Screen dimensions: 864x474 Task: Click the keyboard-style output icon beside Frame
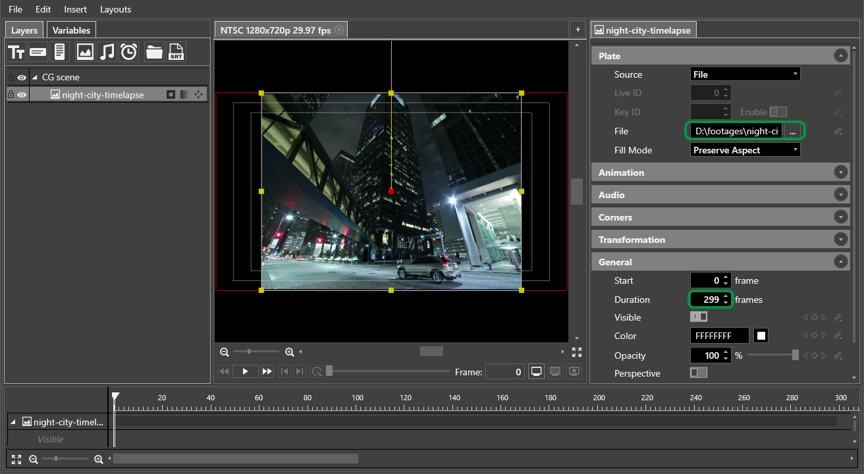[556, 371]
